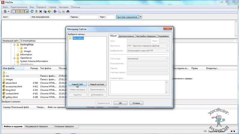
Task: Click the Новый Сайт button
Action: pos(77,84)
